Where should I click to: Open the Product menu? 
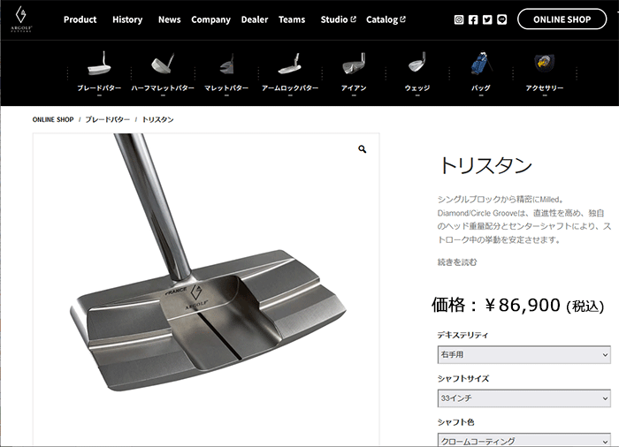[80, 19]
